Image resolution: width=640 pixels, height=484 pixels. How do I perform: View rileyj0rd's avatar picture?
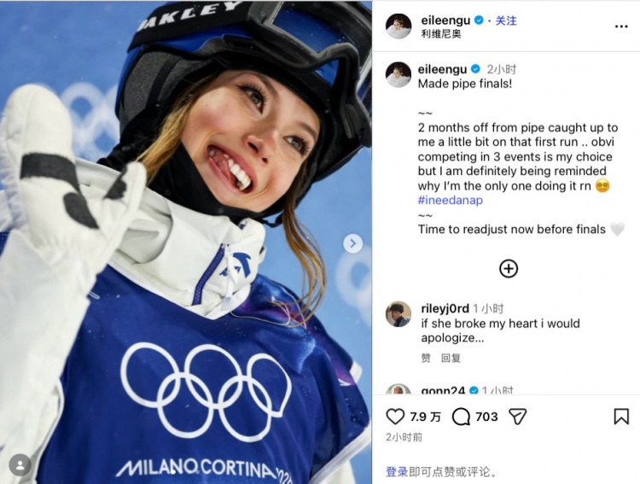[x=399, y=314]
